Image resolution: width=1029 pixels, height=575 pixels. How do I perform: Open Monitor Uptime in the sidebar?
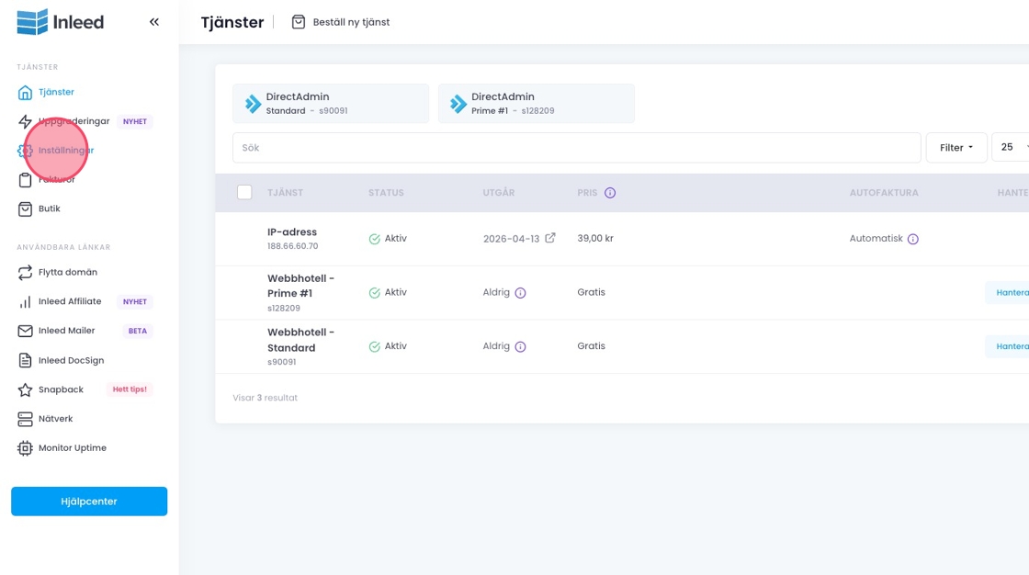coord(72,448)
